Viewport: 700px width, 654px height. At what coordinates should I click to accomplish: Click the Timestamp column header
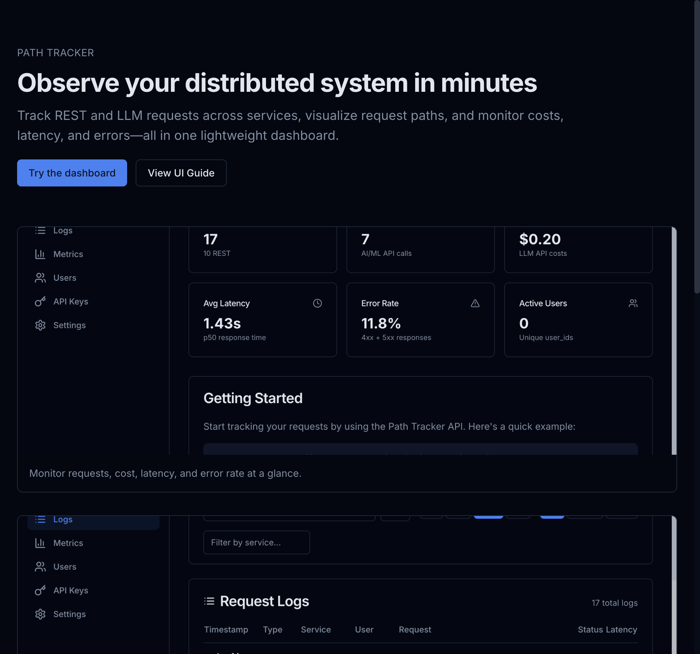[226, 629]
